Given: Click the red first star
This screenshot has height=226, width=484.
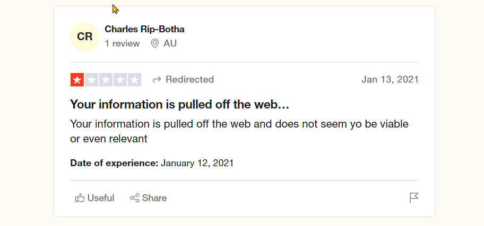Looking at the screenshot, I should (77, 80).
